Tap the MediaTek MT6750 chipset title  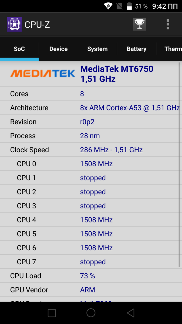(117, 74)
